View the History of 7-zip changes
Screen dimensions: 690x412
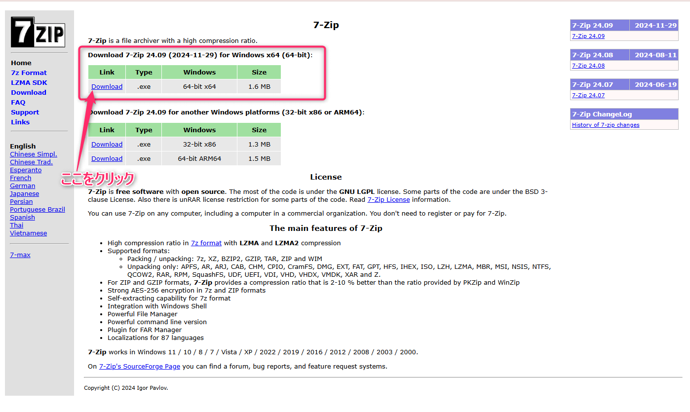pyautogui.click(x=606, y=125)
